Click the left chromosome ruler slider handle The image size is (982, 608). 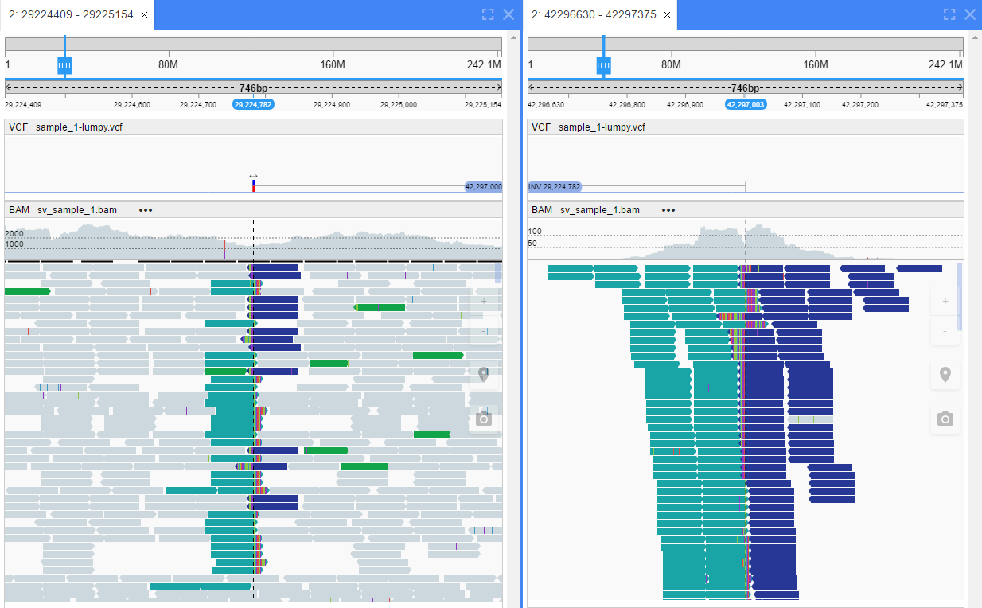pos(65,65)
